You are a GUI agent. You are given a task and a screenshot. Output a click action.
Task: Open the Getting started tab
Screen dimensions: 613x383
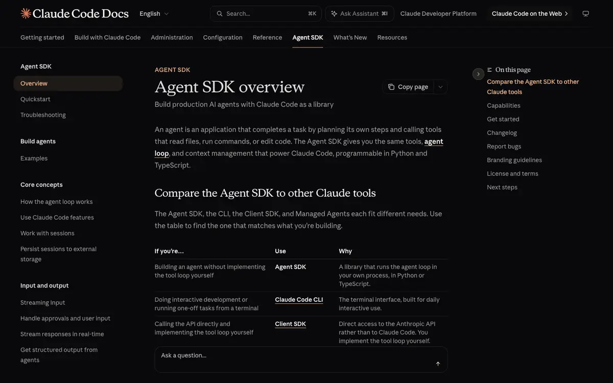coord(42,37)
